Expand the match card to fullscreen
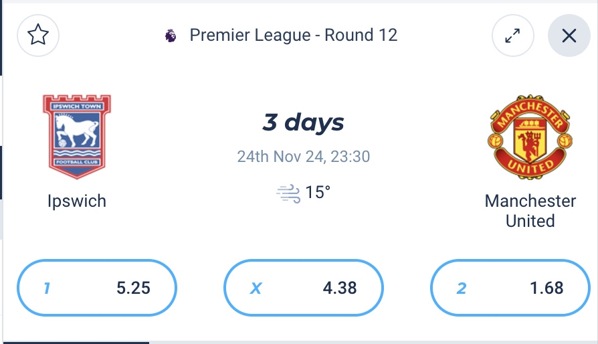Image resolution: width=598 pixels, height=344 pixels. (512, 35)
